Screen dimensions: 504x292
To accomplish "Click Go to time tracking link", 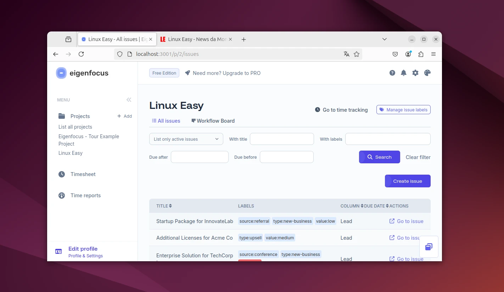I will click(x=341, y=110).
